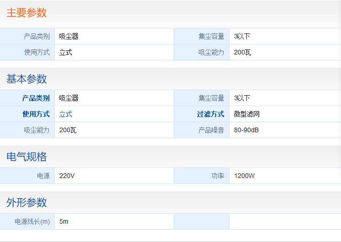
Task: Click the 主要参数 section heading
Action: tap(27, 13)
